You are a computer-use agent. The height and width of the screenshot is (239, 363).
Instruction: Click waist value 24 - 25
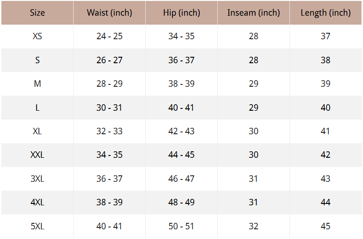[x=109, y=36]
